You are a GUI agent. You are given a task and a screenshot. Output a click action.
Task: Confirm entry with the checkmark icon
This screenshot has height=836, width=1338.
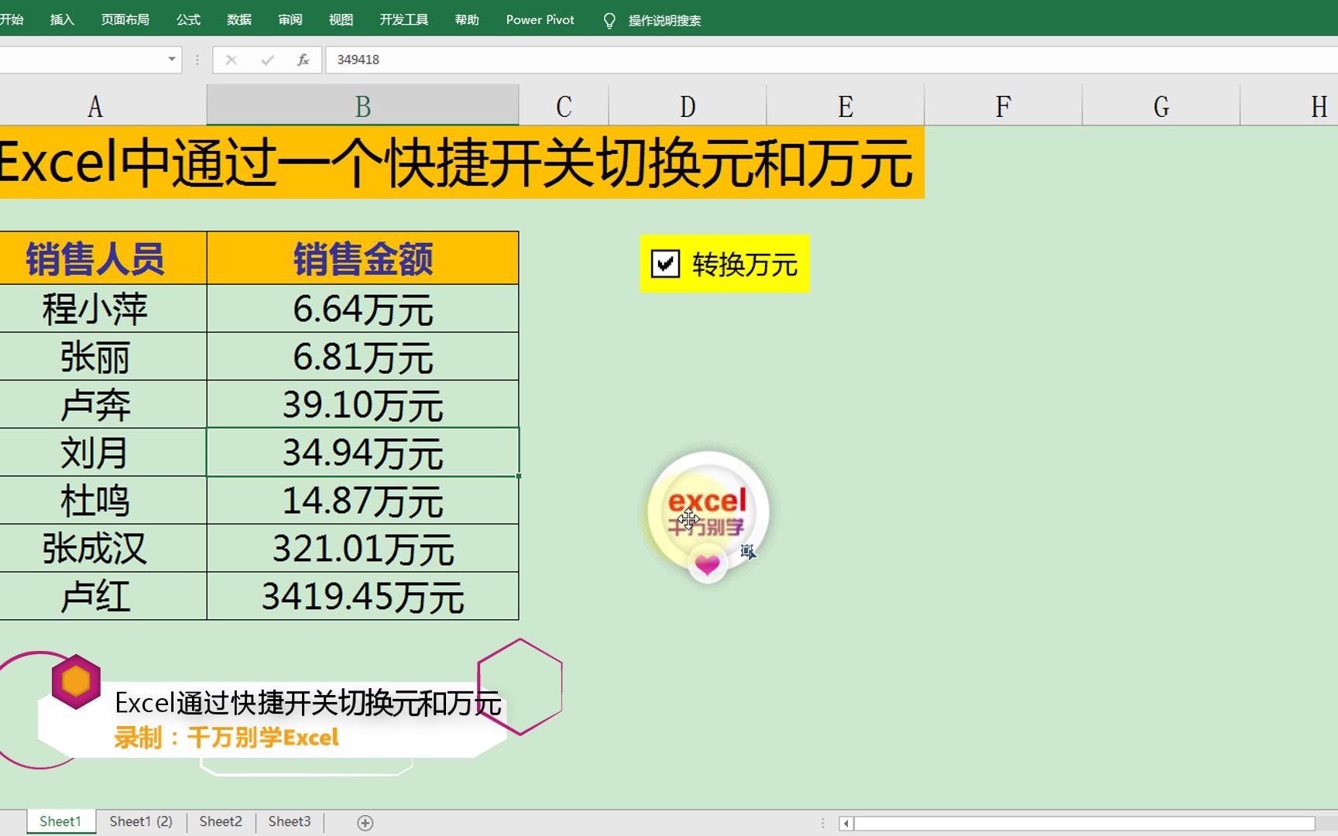coord(267,60)
